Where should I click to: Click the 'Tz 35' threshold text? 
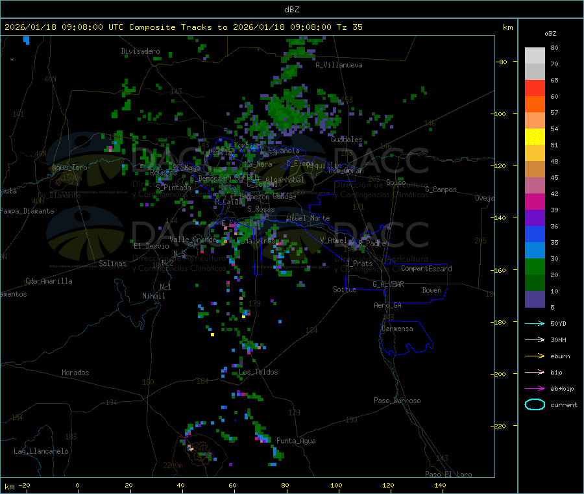[349, 27]
